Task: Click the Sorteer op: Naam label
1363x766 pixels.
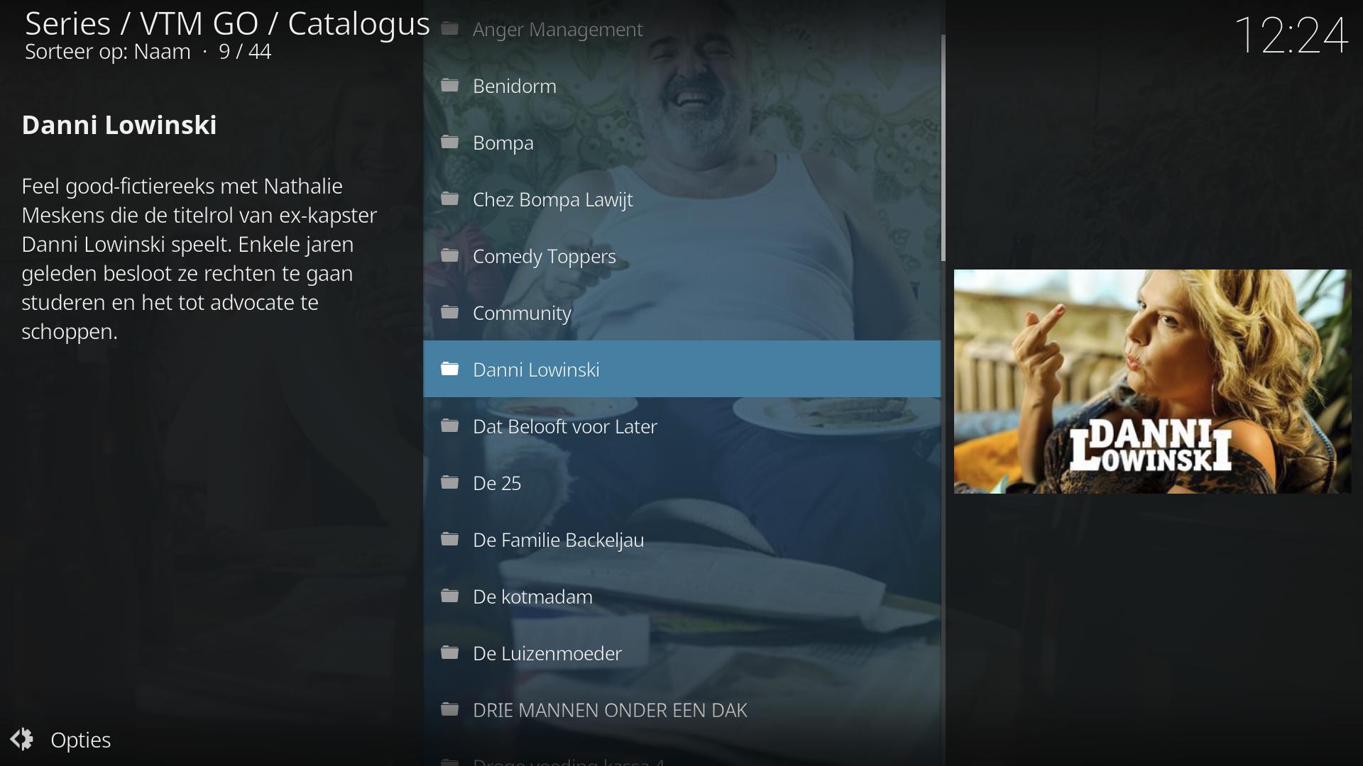Action: coord(108,52)
